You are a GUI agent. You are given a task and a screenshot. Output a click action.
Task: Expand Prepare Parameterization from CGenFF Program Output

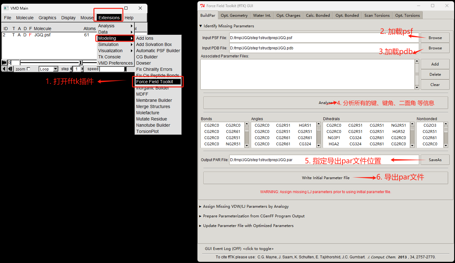252,216
